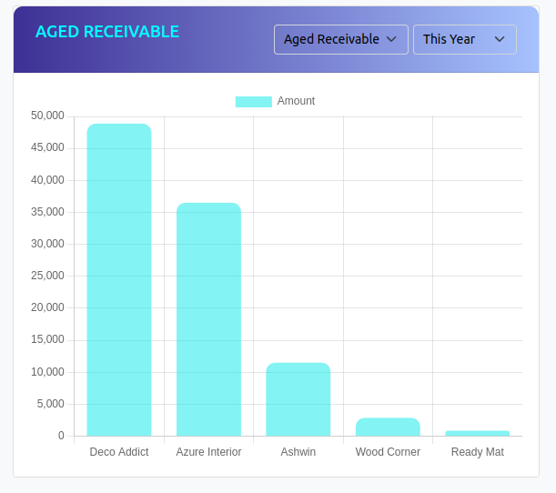The height and width of the screenshot is (493, 556).
Task: Select the Azure Interior bar
Action: (208, 319)
